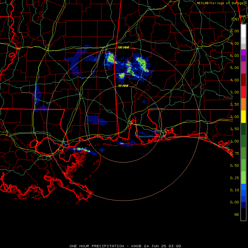Screen dimensions: 248x248
Task: Click the light green legend swatch
Action: point(243,178)
